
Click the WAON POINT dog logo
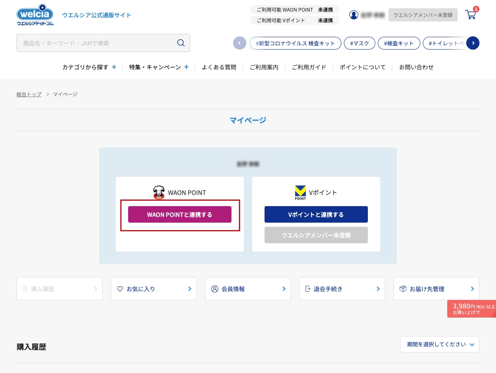coord(159,192)
